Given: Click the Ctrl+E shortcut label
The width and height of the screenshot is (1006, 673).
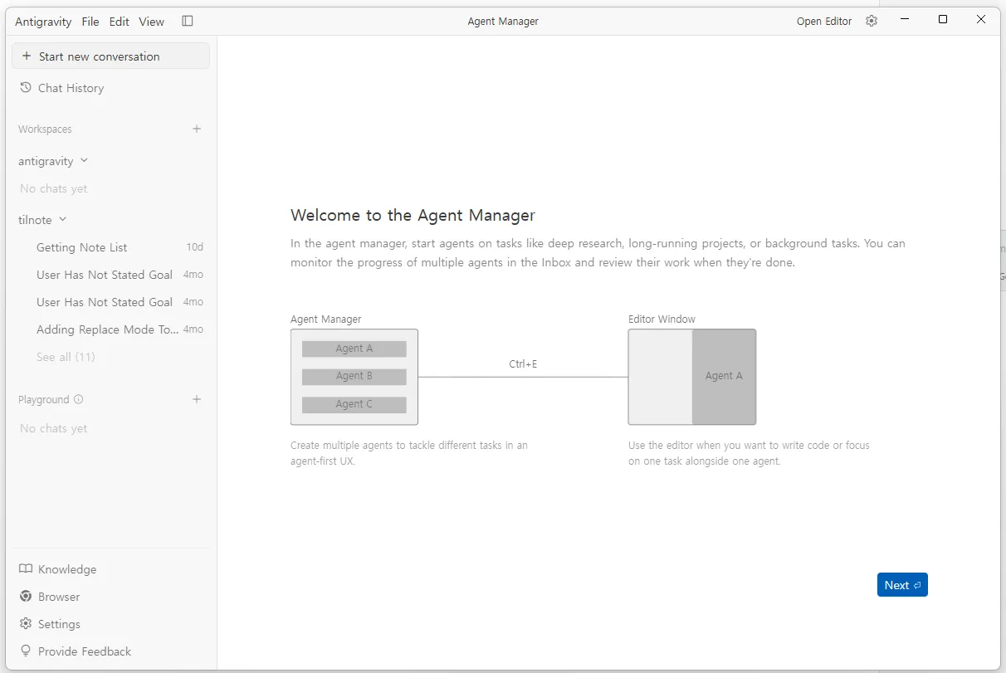Looking at the screenshot, I should pyautogui.click(x=523, y=364).
